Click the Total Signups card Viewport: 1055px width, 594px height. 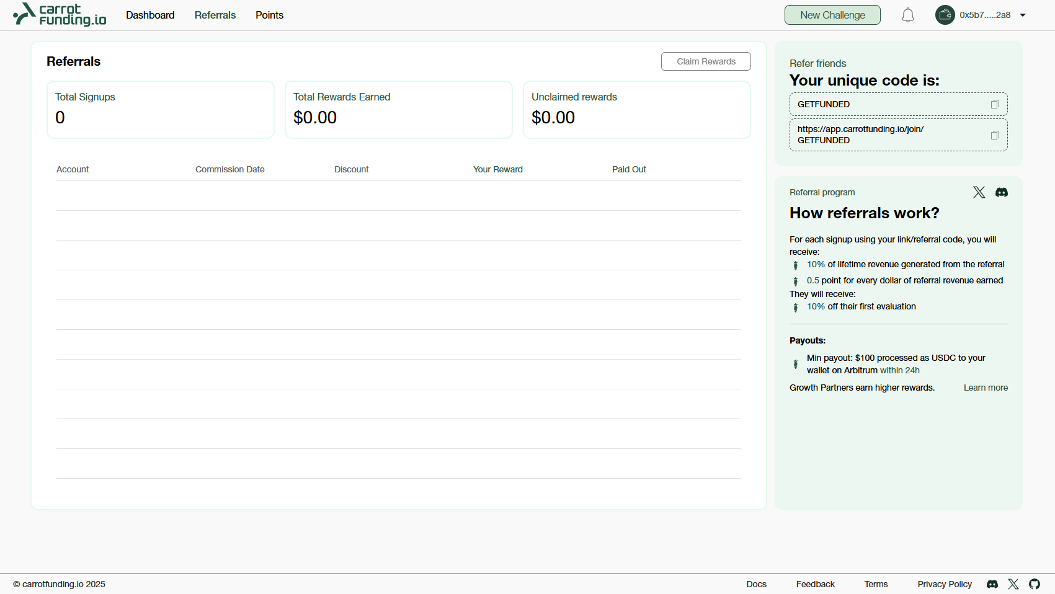tap(161, 110)
